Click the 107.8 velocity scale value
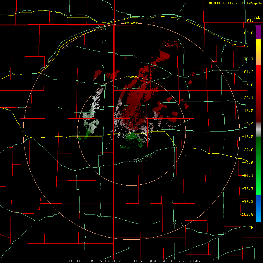 [248, 33]
